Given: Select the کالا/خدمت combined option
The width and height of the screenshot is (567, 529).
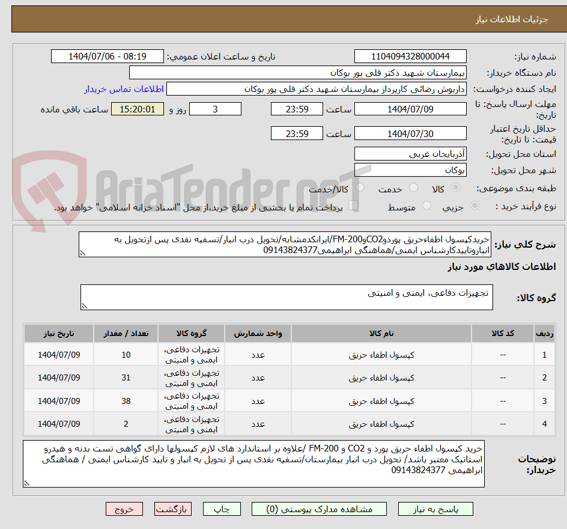Looking at the screenshot, I should [x=360, y=188].
